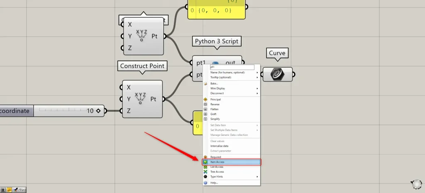The width and height of the screenshot is (425, 193).
Task: Toggle the Principal parameter option
Action: 216,99
